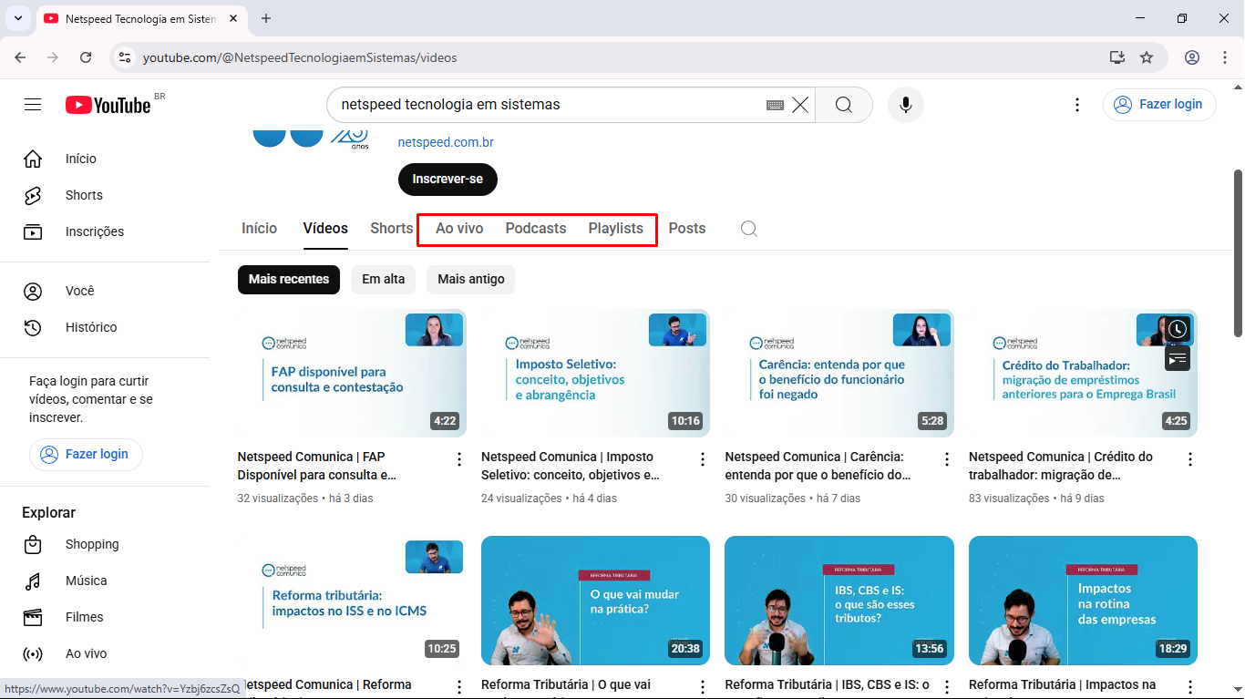
Task: Open options menu for FAP Disponível video
Action: pos(459,459)
